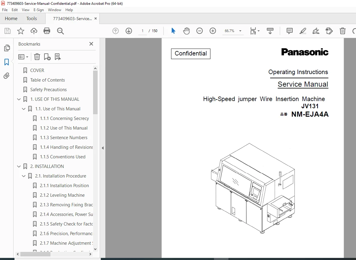Screen dimensions: 356x260
Task: Add a sticky note comment
Action: click(x=289, y=31)
